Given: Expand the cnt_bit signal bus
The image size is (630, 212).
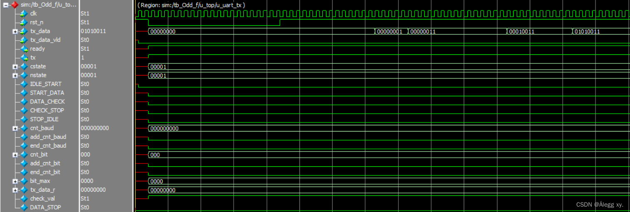Looking at the screenshot, I should (x=15, y=155).
